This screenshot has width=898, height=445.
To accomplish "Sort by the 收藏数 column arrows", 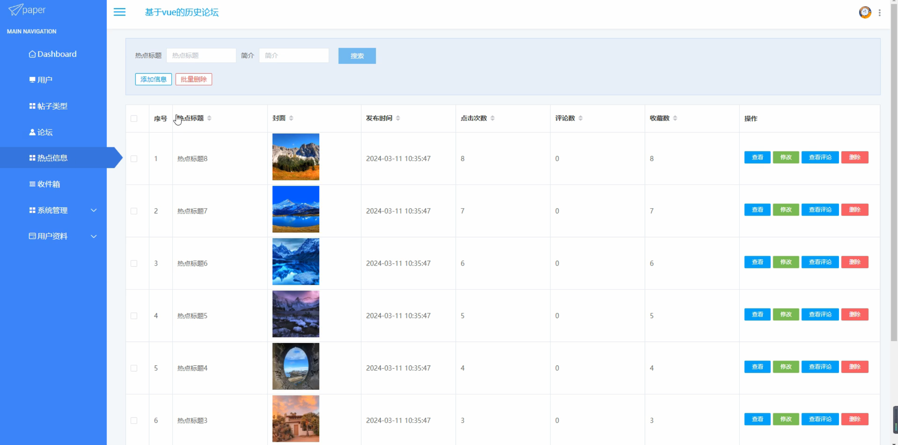I will (x=675, y=118).
